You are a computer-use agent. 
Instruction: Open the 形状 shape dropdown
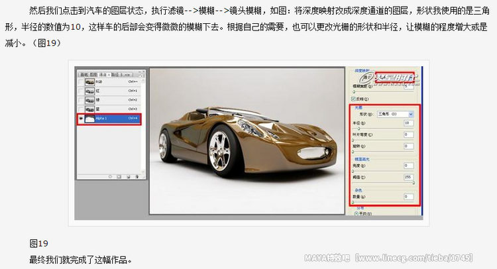[x=395, y=114]
